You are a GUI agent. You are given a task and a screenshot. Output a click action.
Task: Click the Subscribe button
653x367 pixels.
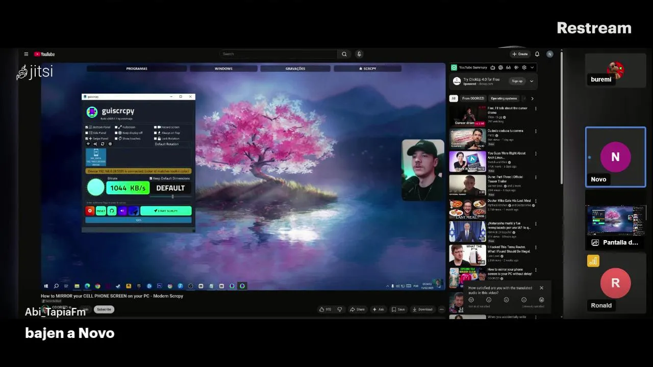click(x=104, y=309)
